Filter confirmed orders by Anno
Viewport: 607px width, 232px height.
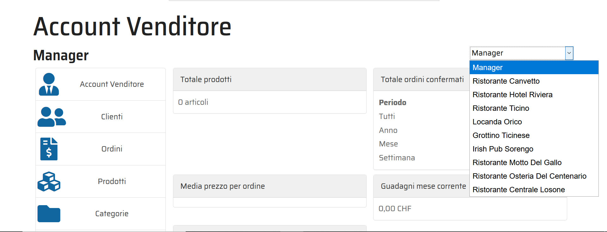pyautogui.click(x=388, y=130)
